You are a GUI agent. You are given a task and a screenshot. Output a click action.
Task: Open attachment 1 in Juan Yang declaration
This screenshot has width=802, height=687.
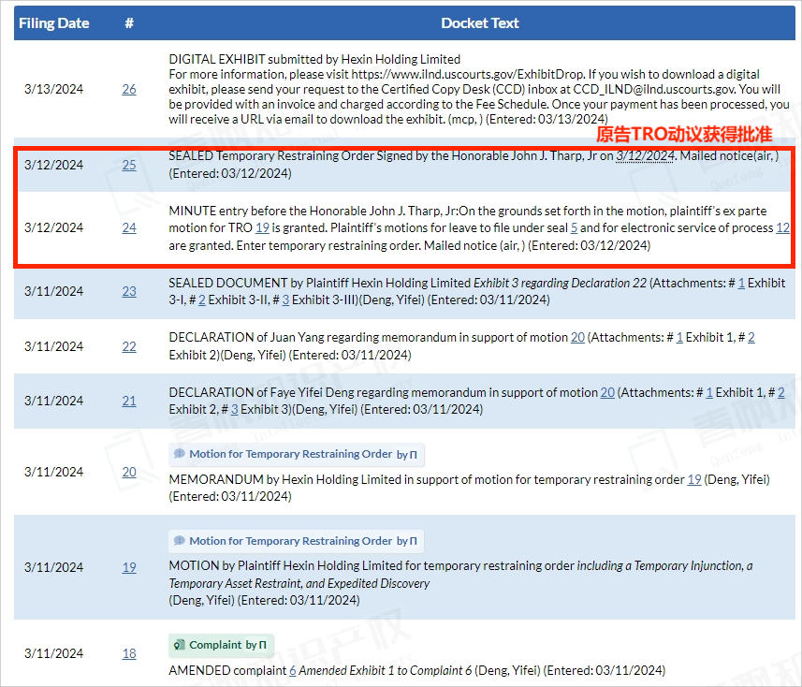pyautogui.click(x=679, y=338)
